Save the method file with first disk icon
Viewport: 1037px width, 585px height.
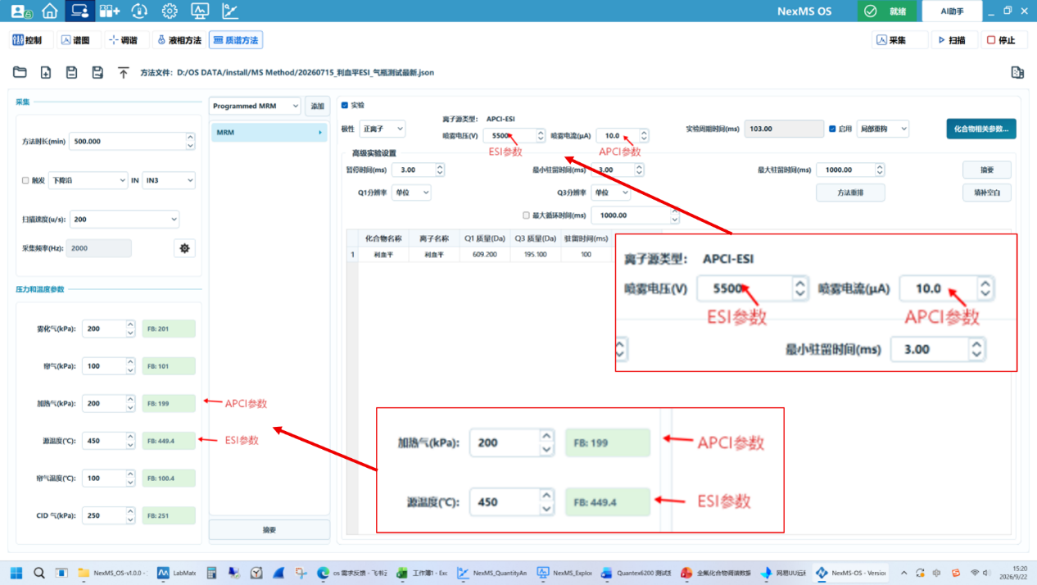(71, 72)
